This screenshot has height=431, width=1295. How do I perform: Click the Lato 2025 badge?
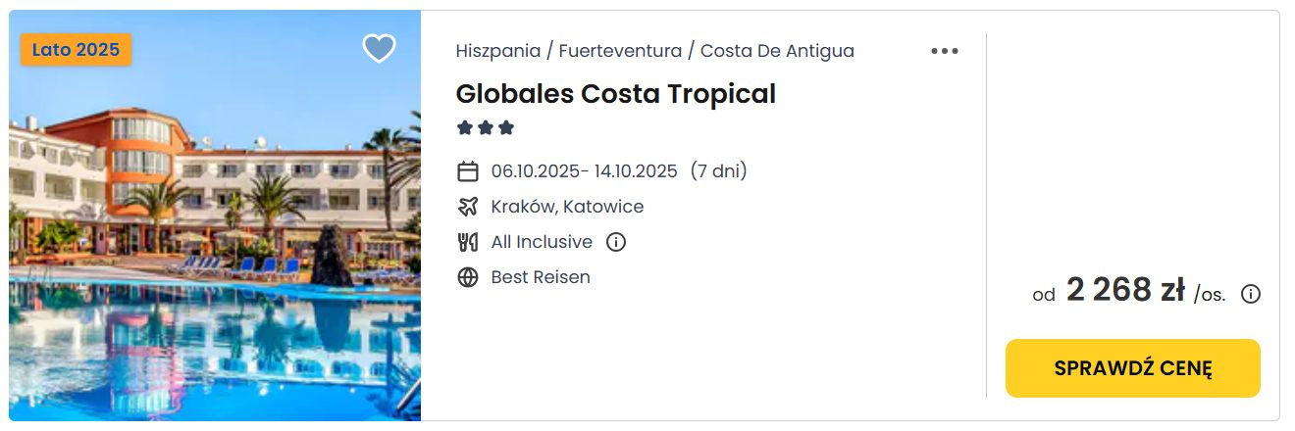tap(76, 50)
